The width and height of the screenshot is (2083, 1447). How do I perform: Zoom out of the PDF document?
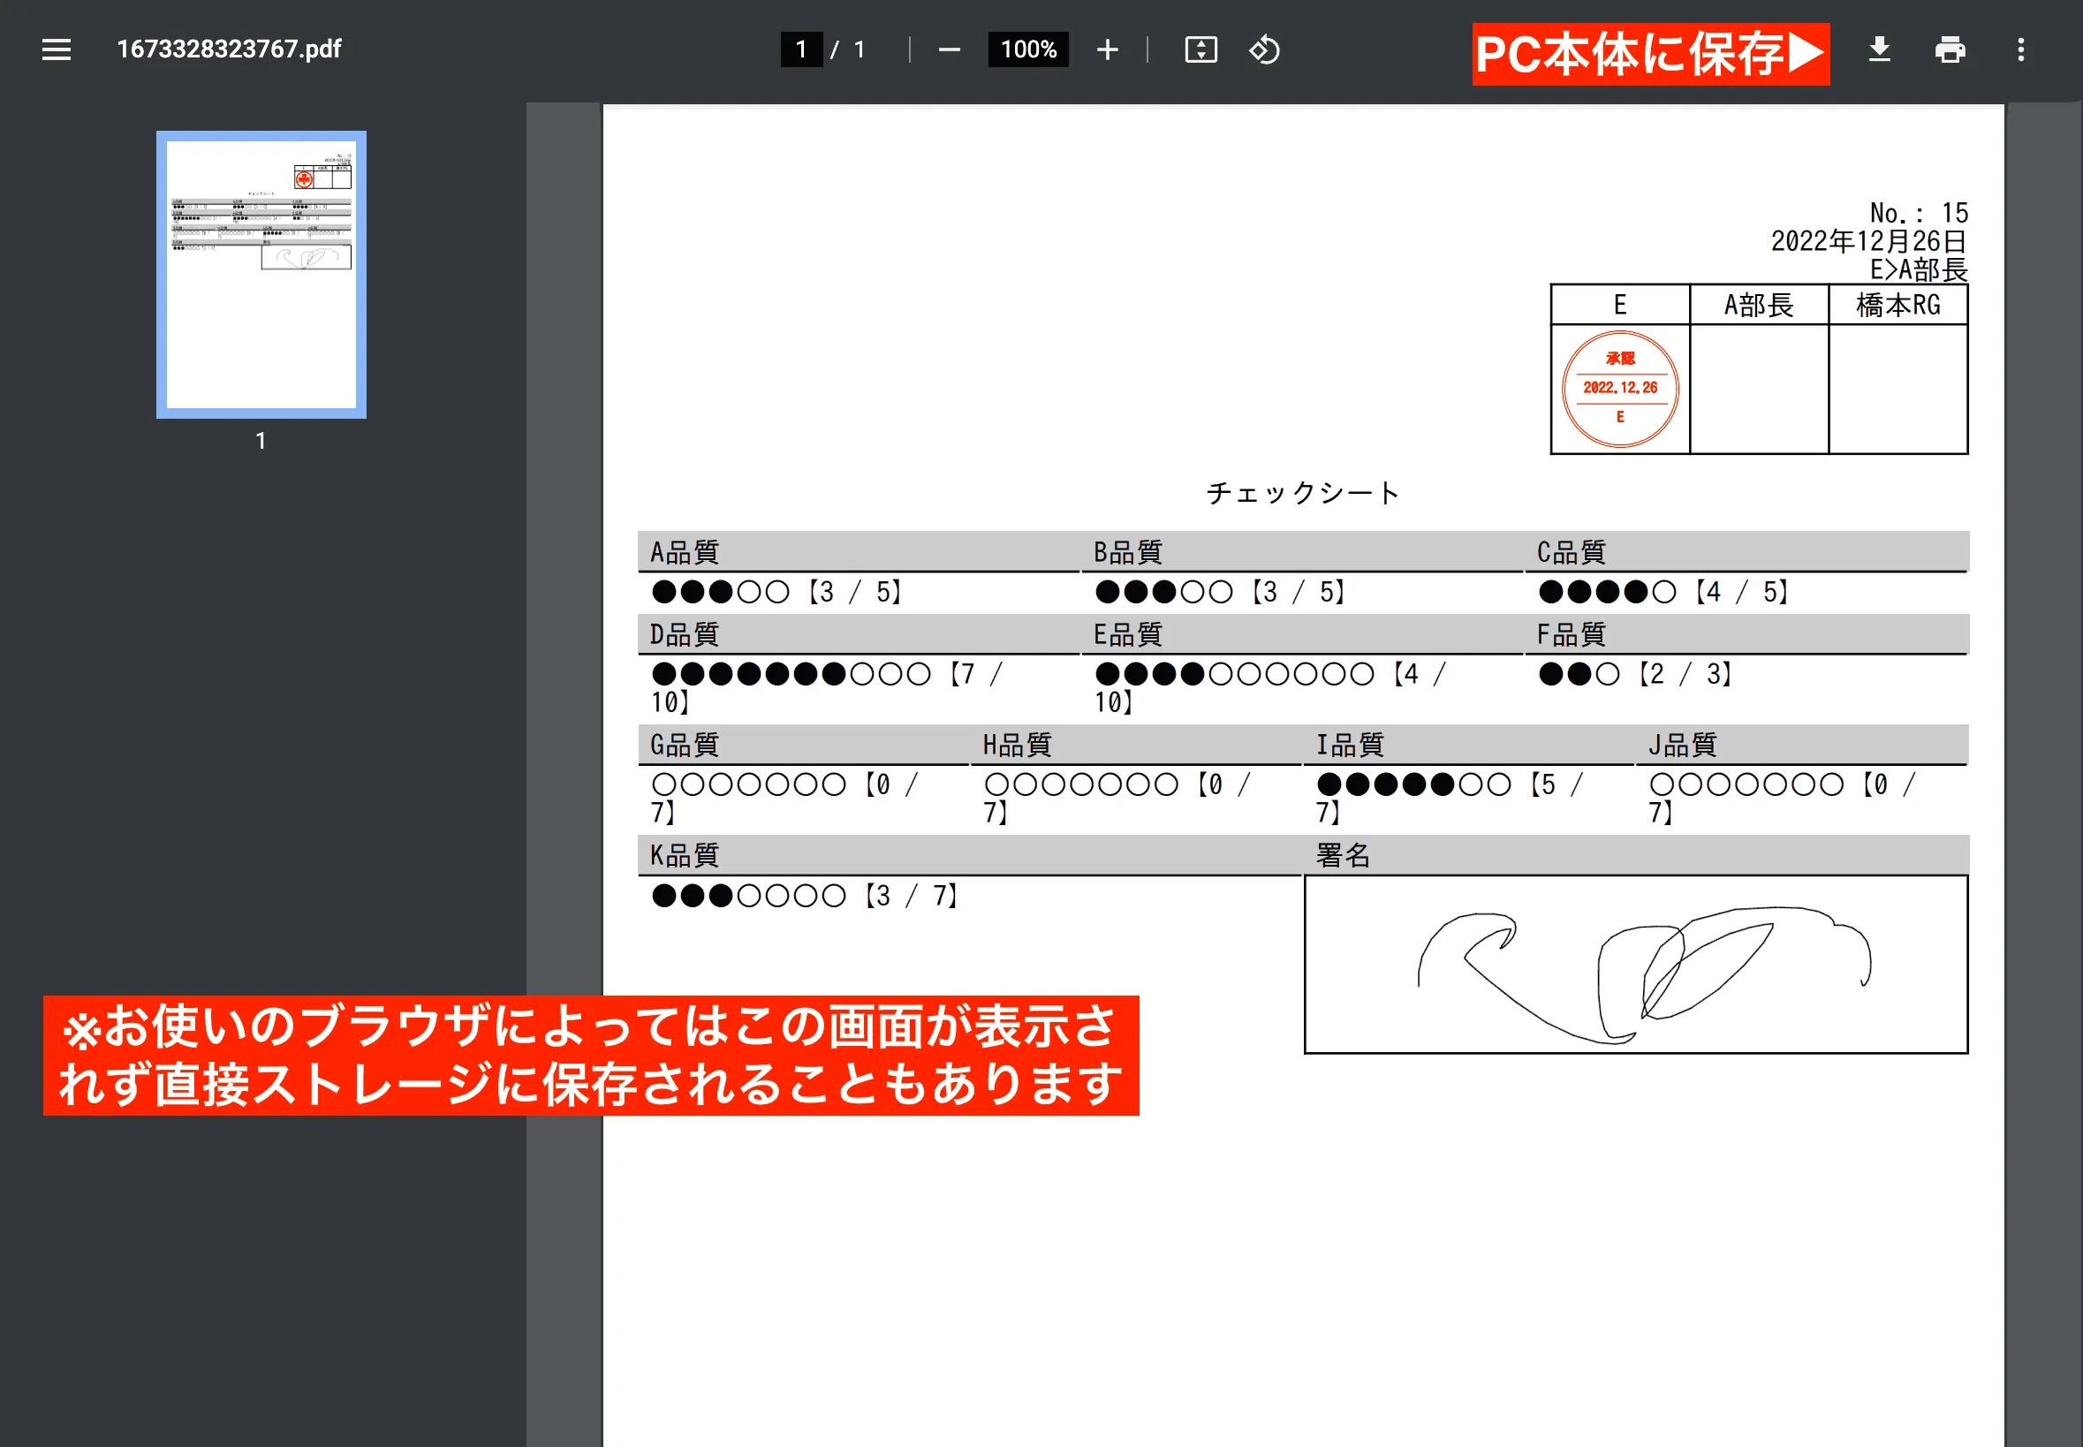[x=949, y=49]
